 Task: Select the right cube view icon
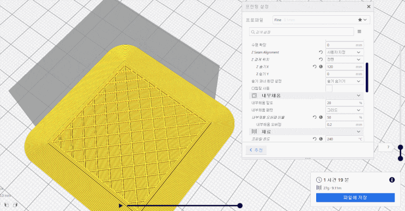pyautogui.click(x=15, y=205)
